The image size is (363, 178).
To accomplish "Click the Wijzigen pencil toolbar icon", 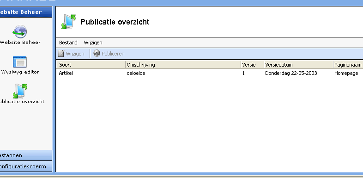I will point(61,54).
